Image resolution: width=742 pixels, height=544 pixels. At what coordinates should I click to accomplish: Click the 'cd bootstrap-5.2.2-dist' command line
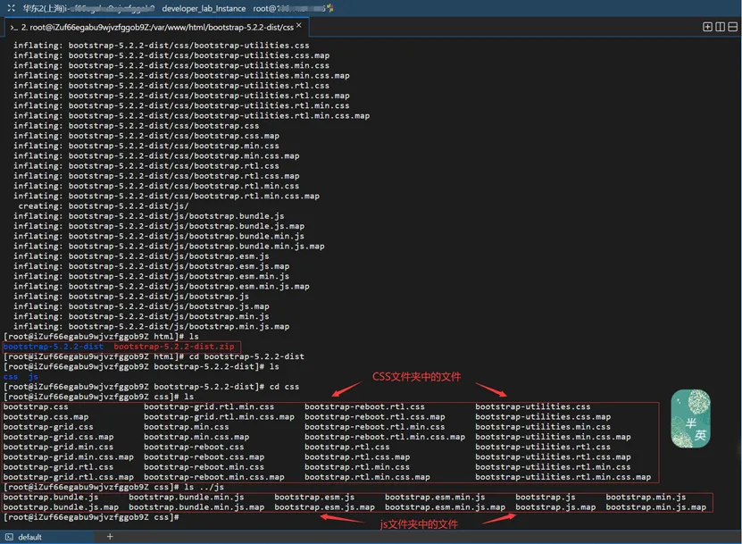154,356
